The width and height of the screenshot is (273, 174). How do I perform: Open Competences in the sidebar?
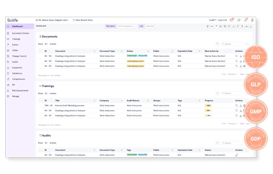pos(19,79)
